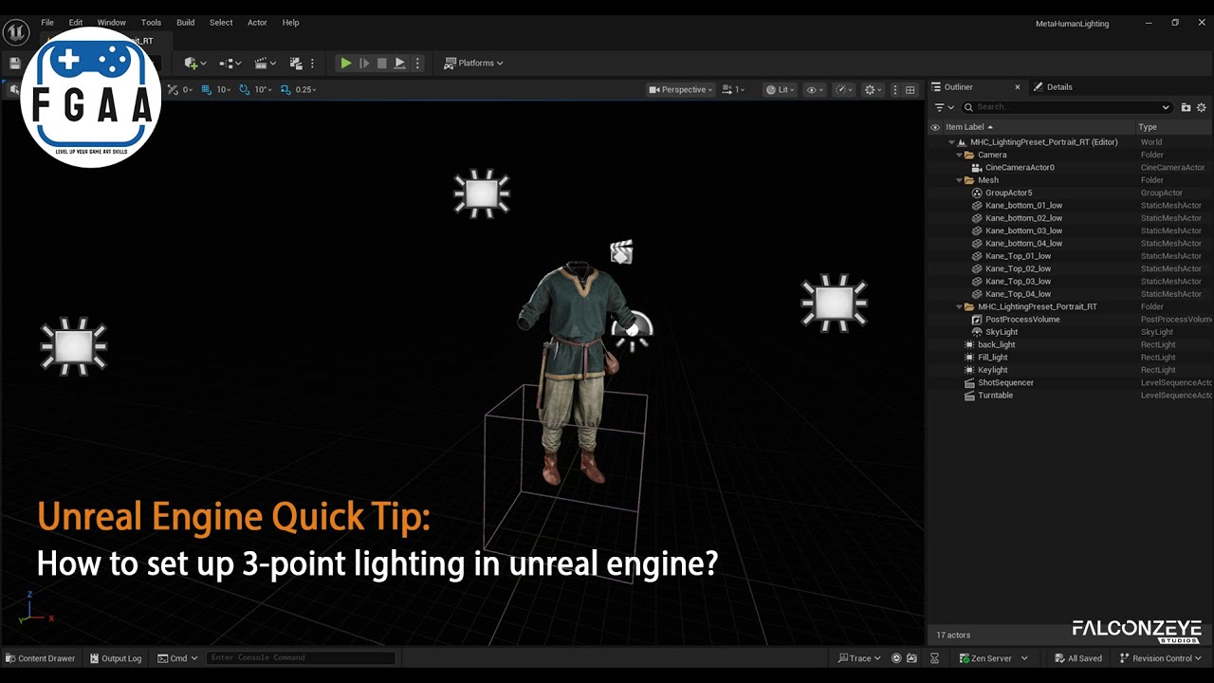
Task: Open the Marketplace/content layers toolbar icon
Action: tap(295, 64)
